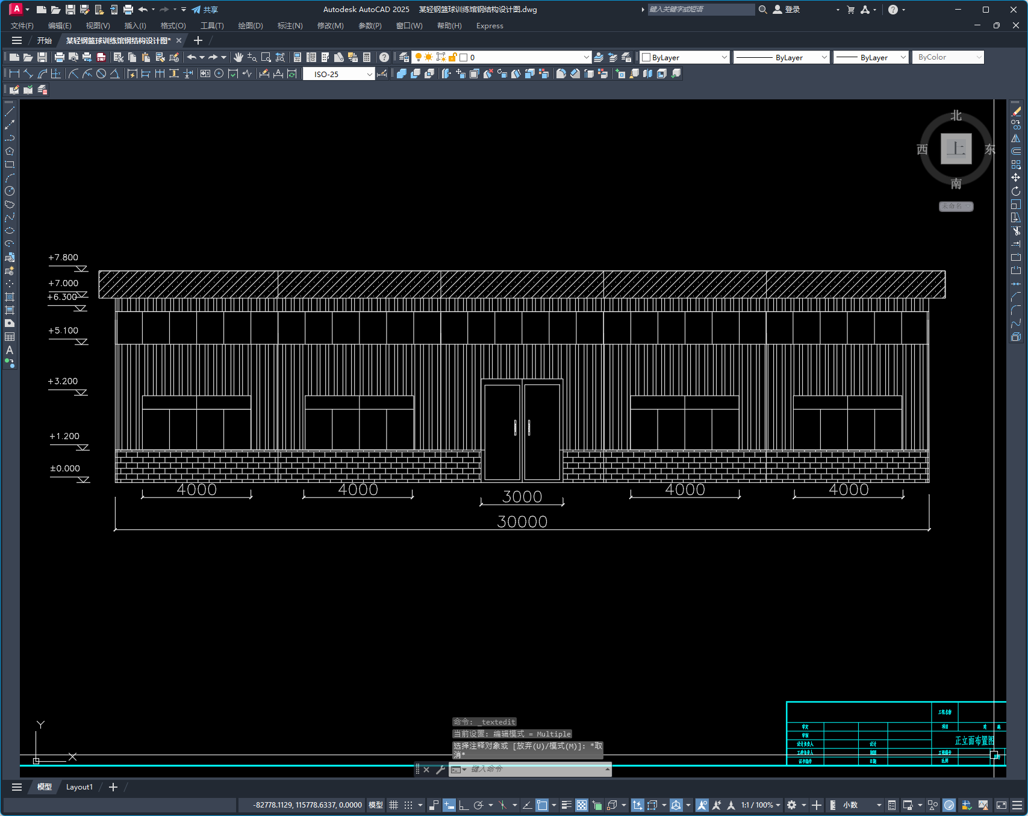The height and width of the screenshot is (816, 1028).
Task: Expand the layer list dropdown
Action: pyautogui.click(x=586, y=57)
